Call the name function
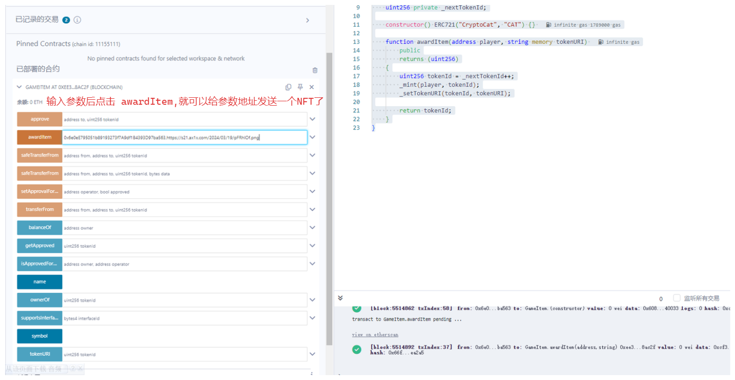Viewport: 735px width, 380px height. click(40, 282)
